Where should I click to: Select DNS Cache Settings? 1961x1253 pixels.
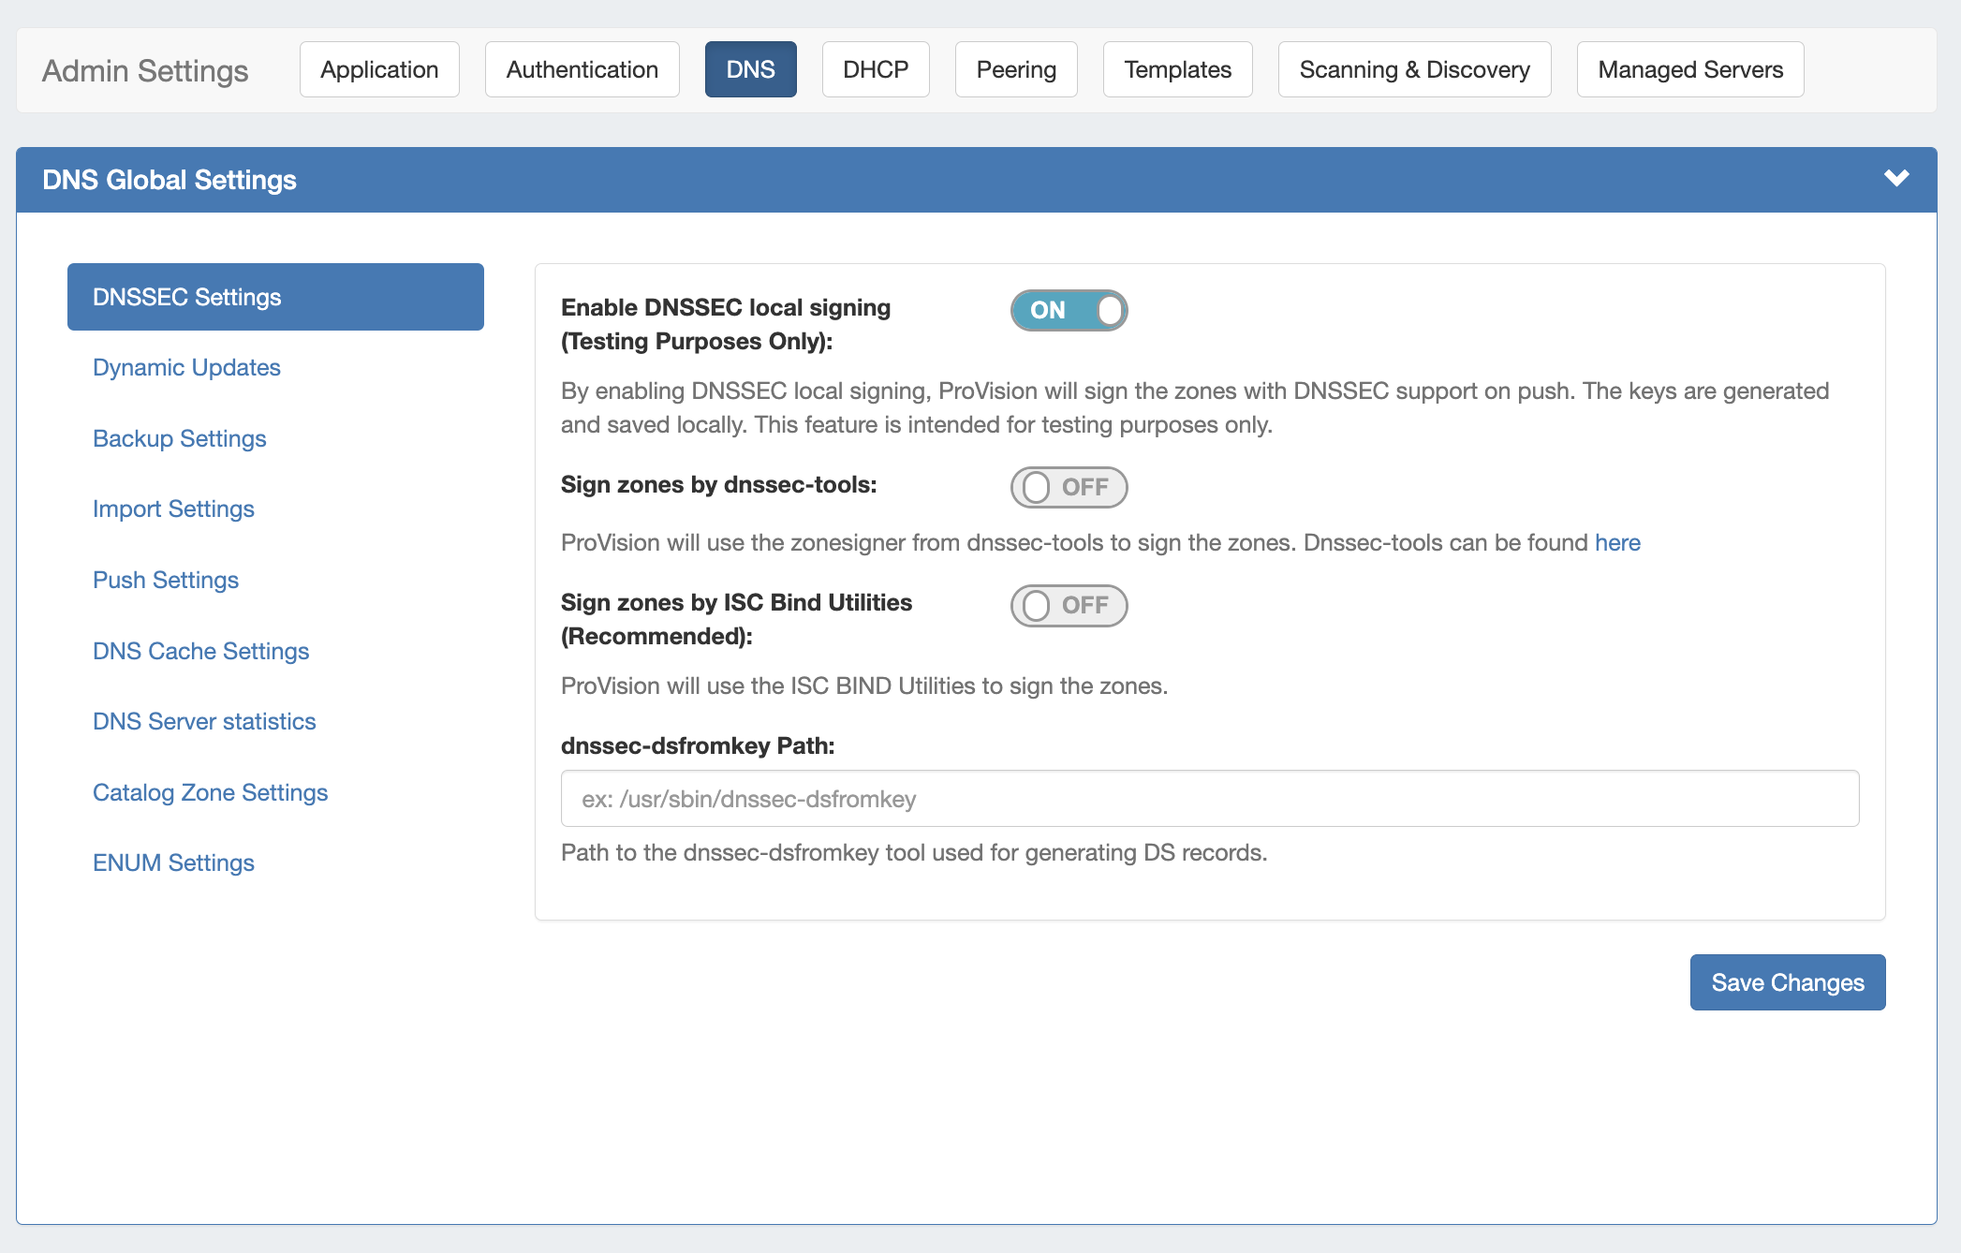point(200,651)
